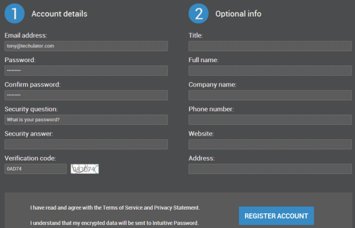
Task: Select the Confirm password field
Action: (86, 95)
